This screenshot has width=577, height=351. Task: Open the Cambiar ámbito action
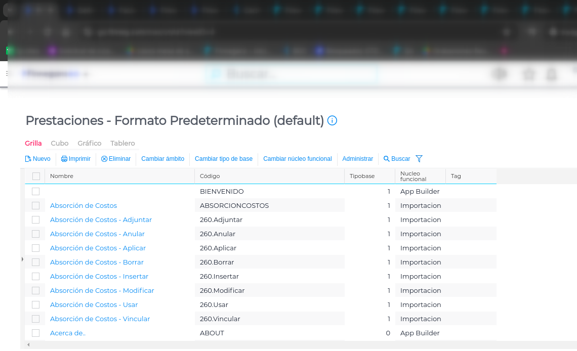(162, 159)
